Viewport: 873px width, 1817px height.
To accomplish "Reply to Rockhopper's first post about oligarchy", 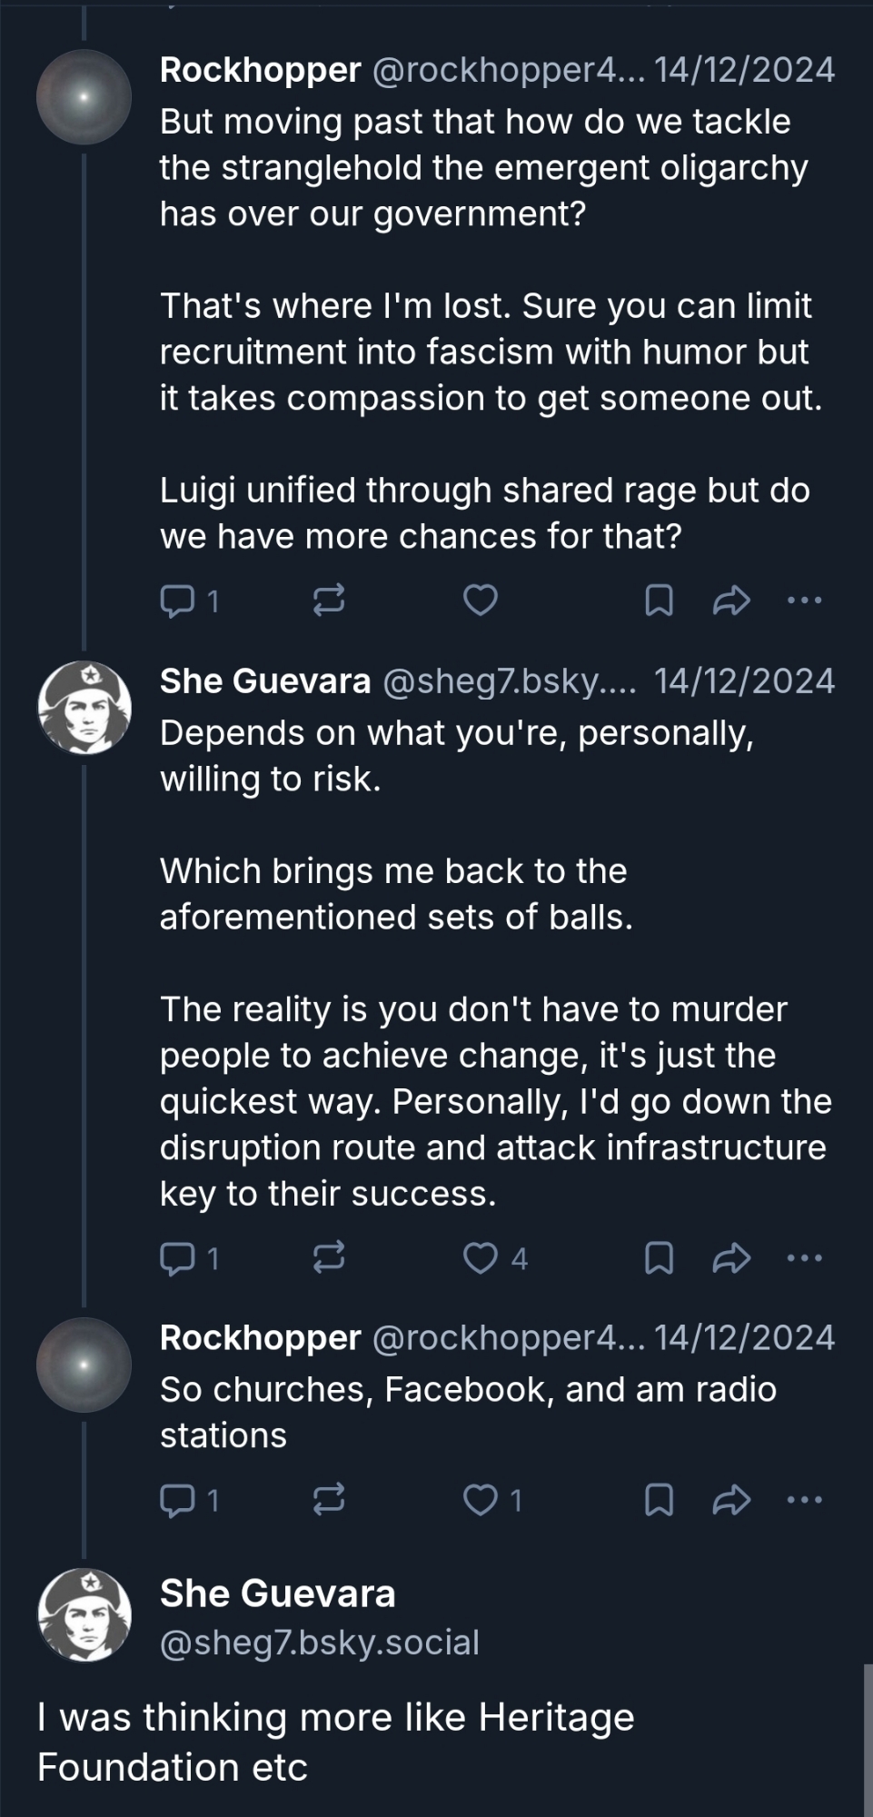I will pyautogui.click(x=176, y=601).
